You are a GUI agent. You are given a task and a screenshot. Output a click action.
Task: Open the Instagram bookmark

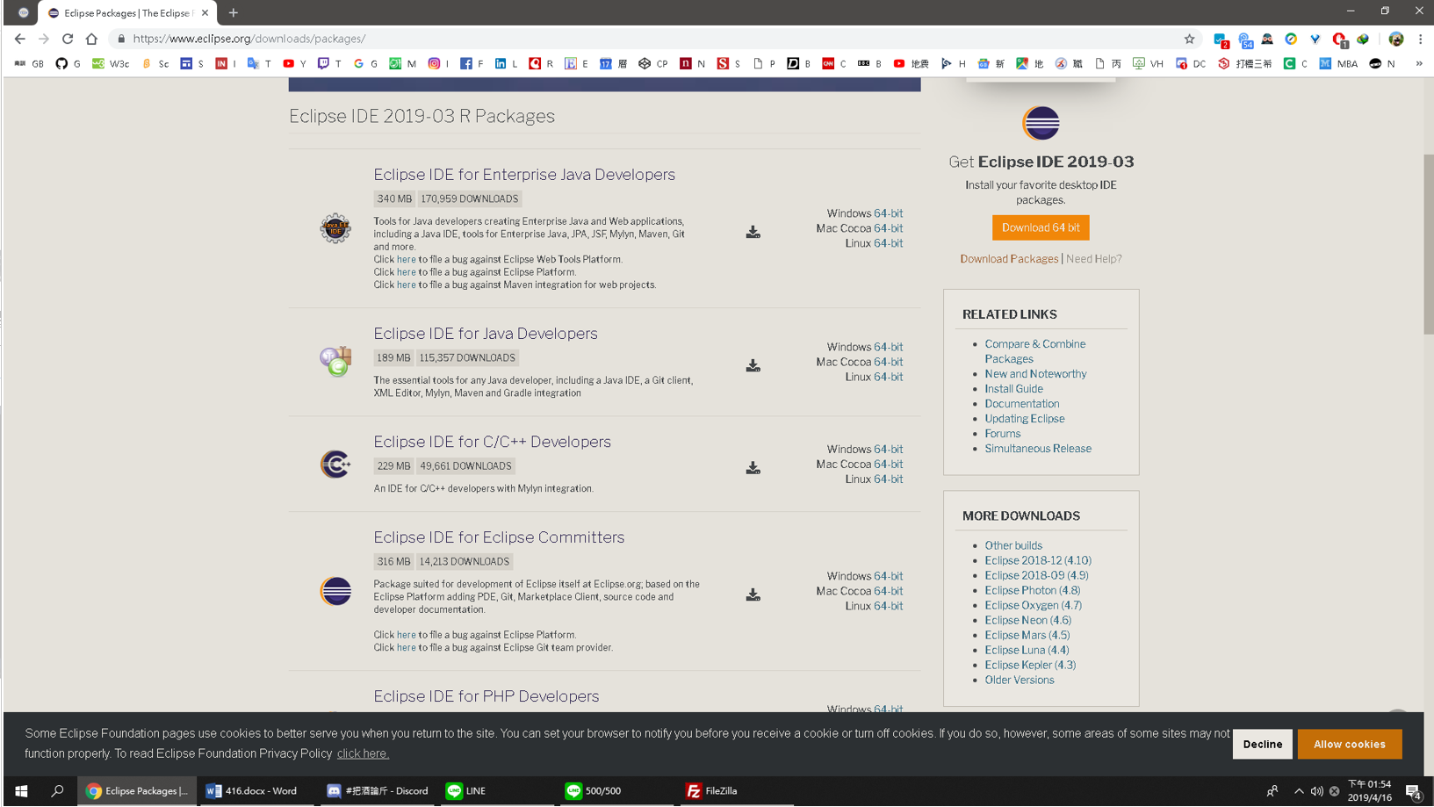[x=438, y=63]
